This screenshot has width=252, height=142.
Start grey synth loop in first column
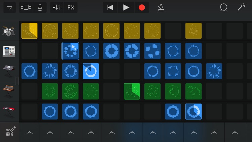click(30, 71)
